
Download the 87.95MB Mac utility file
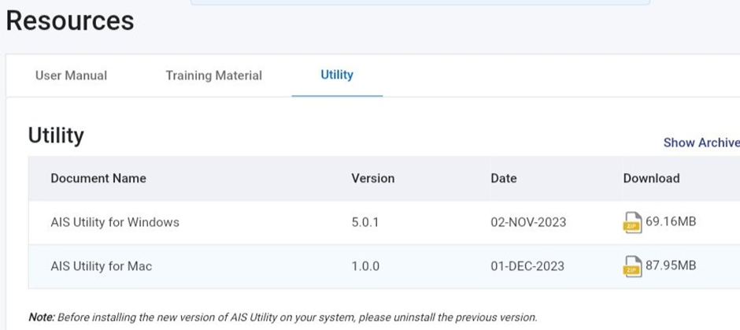click(671, 265)
